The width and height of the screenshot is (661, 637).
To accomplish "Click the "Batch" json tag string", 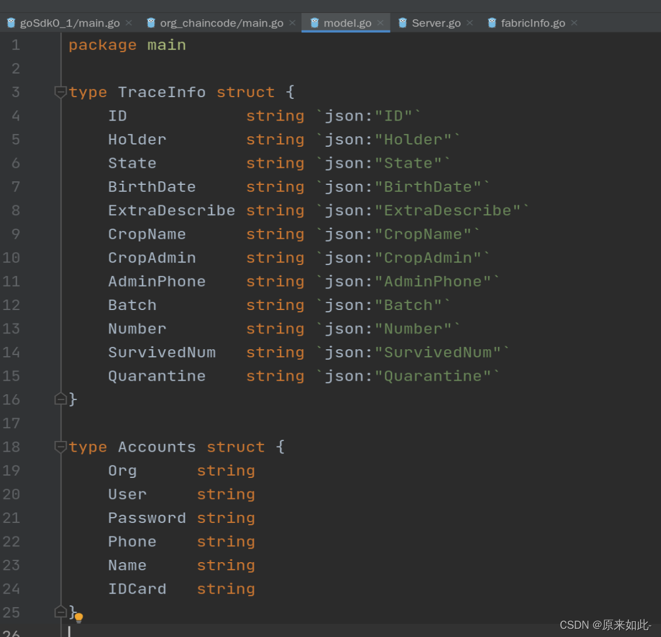I will [x=408, y=305].
